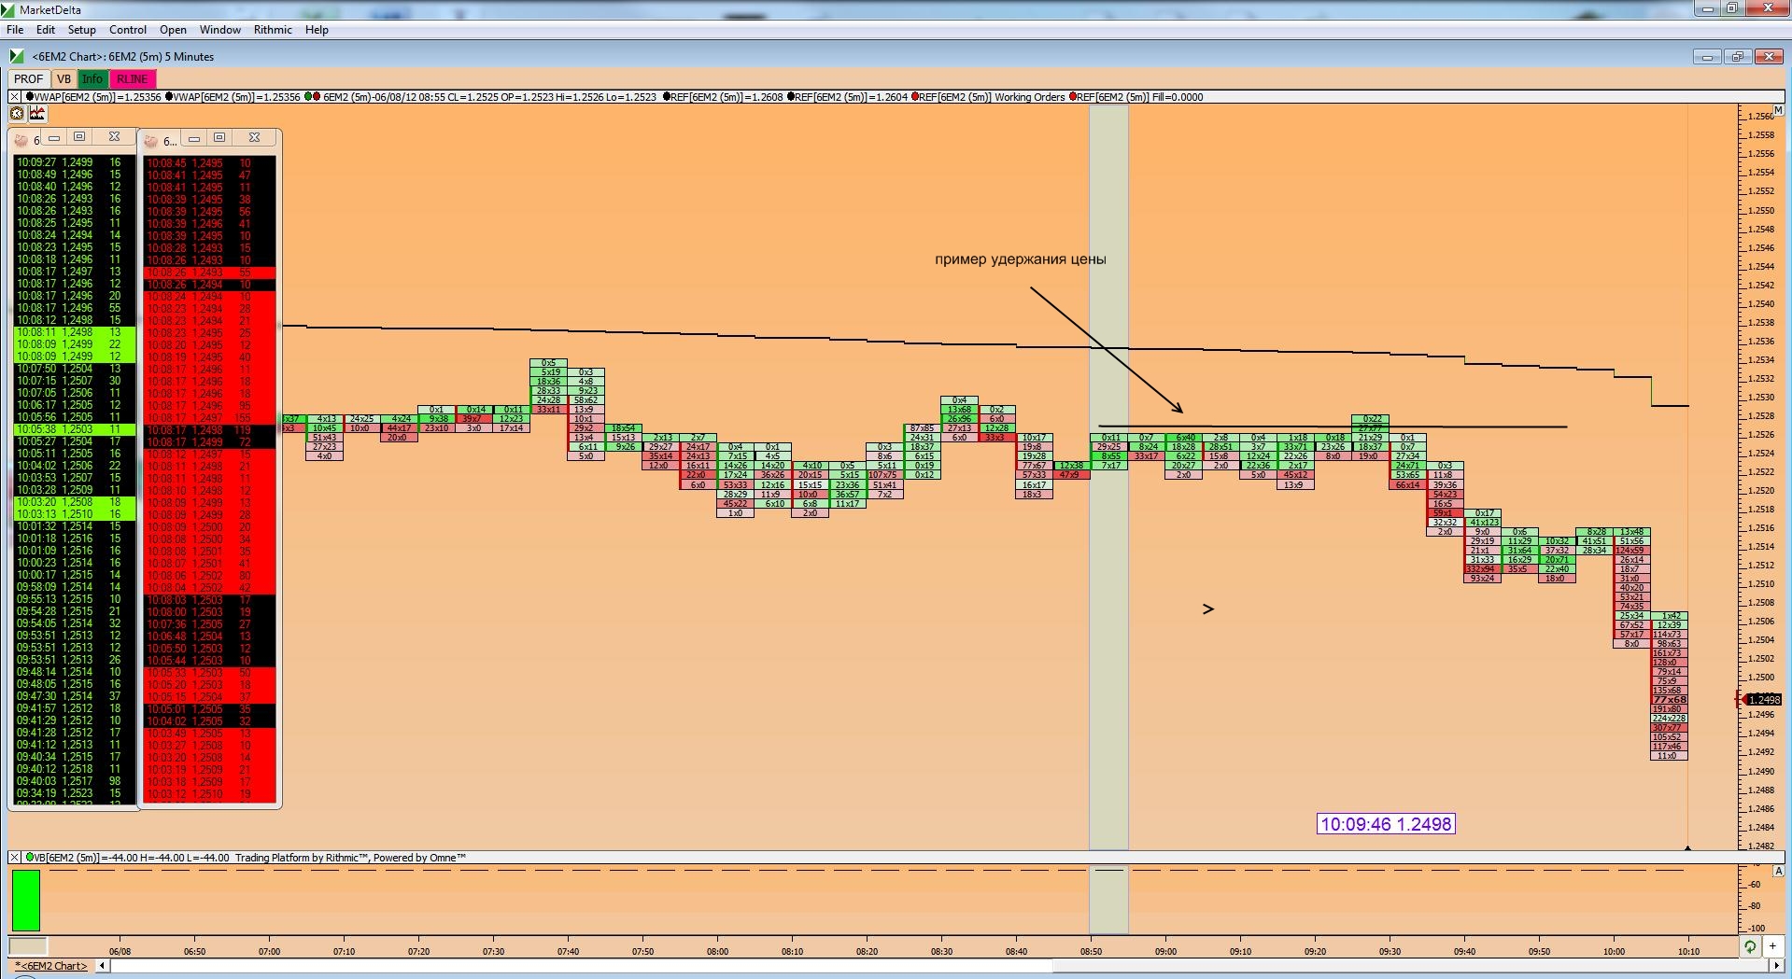Click the 10:08:04 1.2502 row in red panel
Image resolution: width=1792 pixels, height=979 pixels.
(x=210, y=588)
